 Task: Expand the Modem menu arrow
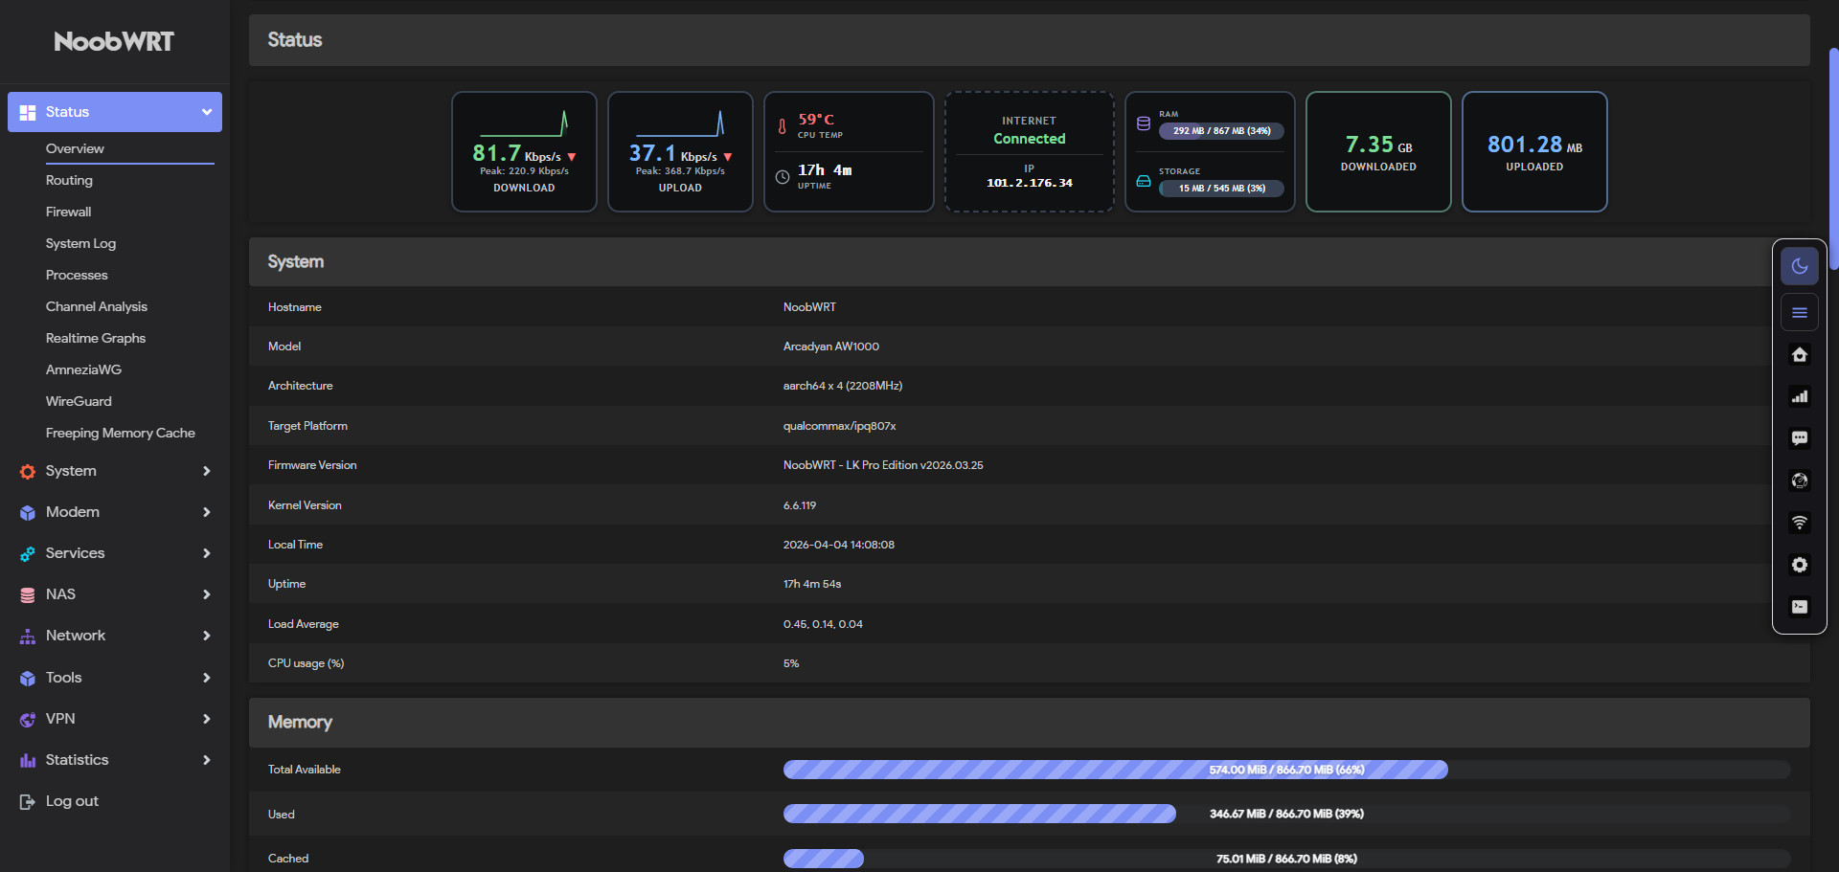click(x=206, y=512)
